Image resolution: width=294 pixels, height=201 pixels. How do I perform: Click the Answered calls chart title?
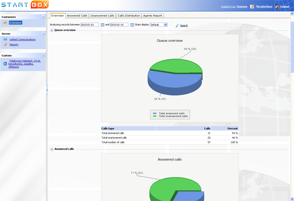point(170,159)
